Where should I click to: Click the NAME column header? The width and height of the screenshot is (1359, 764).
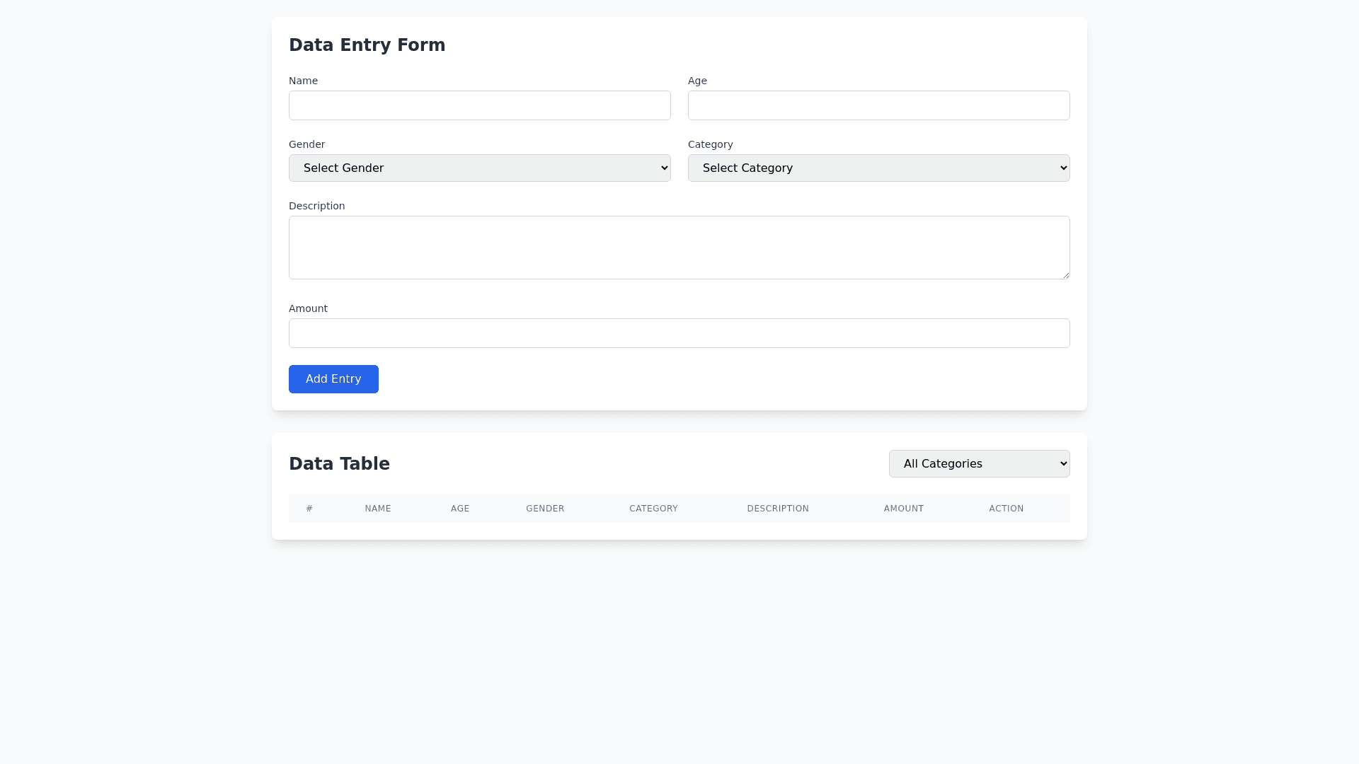pyautogui.click(x=378, y=509)
